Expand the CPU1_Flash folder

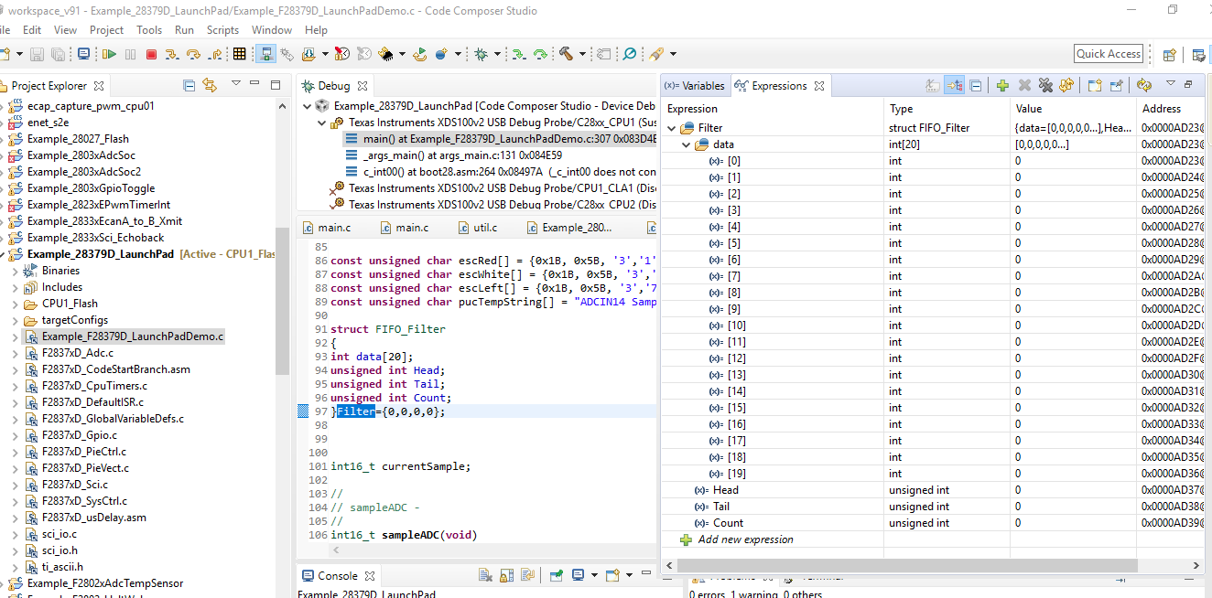tap(14, 304)
